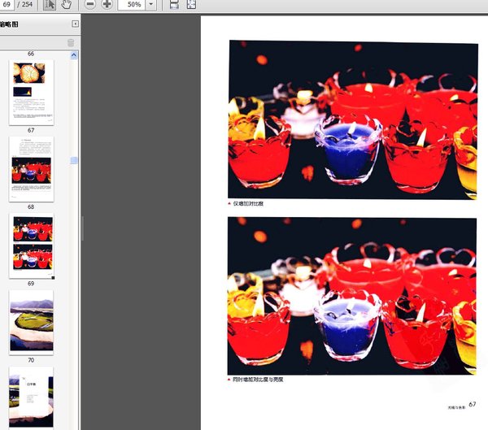488x430 pixels.
Task: Click the 50% zoom value field
Action: click(x=132, y=4)
